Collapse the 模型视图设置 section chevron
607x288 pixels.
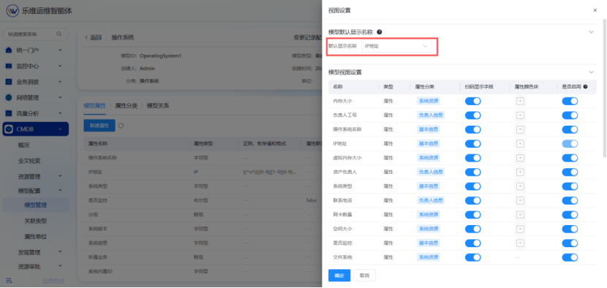(x=591, y=72)
